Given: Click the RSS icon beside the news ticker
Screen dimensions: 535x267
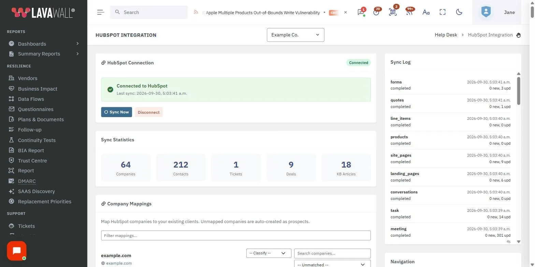Looking at the screenshot, I should click(196, 12).
